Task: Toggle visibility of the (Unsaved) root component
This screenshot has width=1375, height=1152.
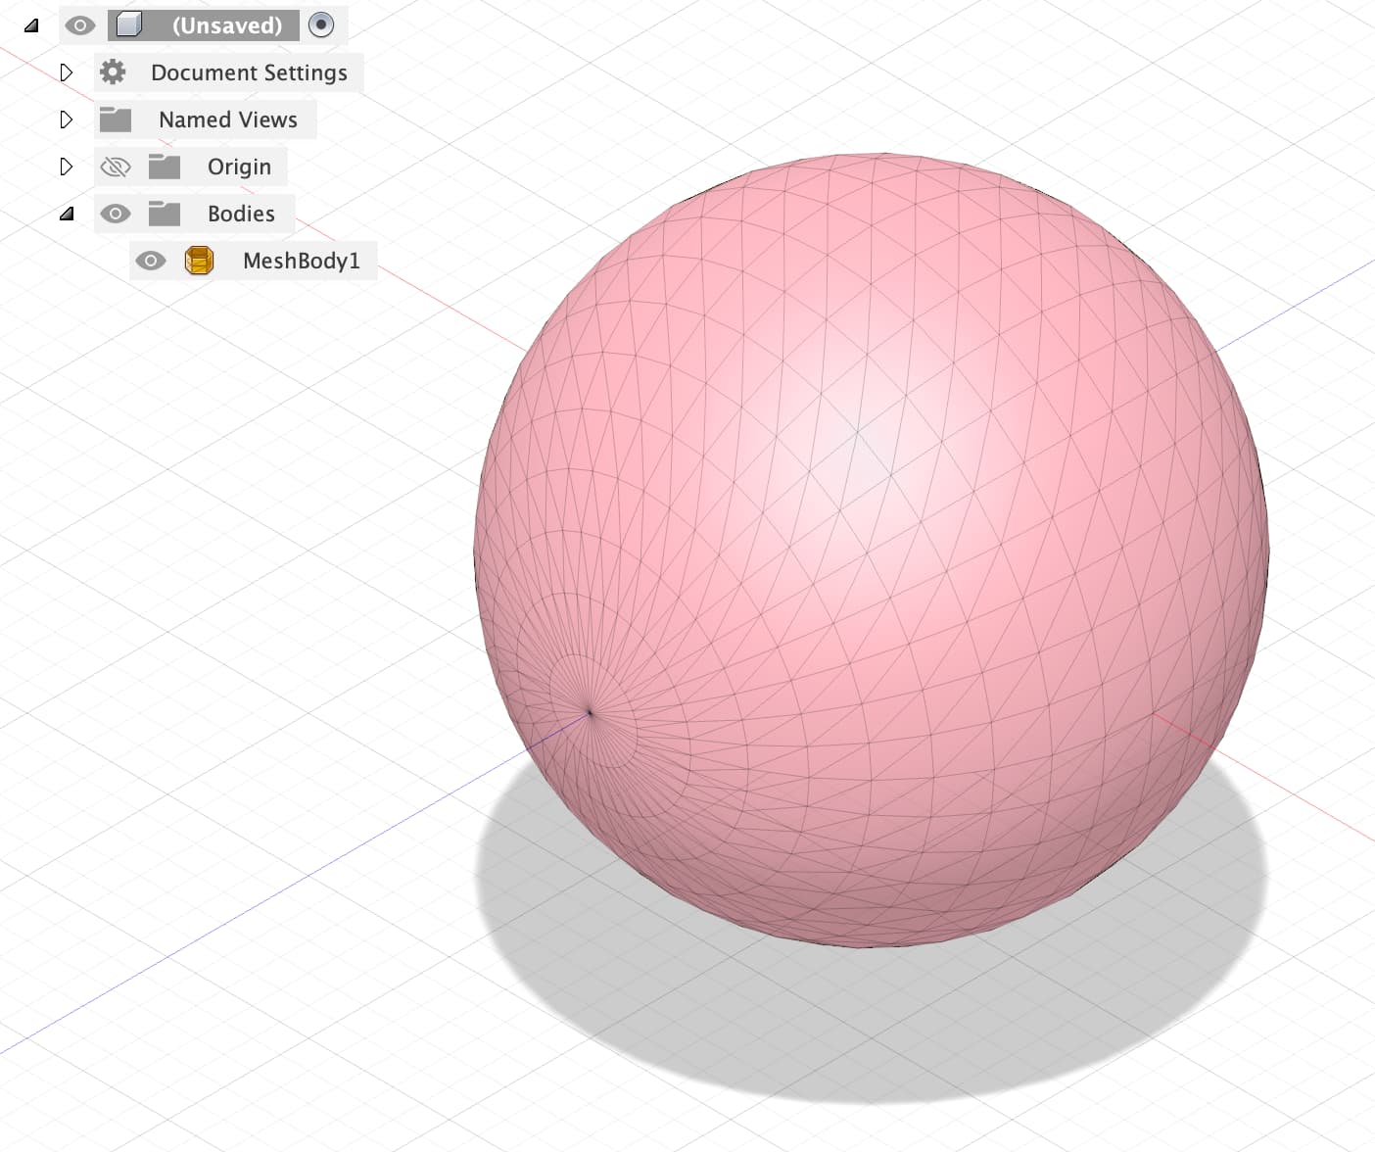Action: [x=80, y=25]
